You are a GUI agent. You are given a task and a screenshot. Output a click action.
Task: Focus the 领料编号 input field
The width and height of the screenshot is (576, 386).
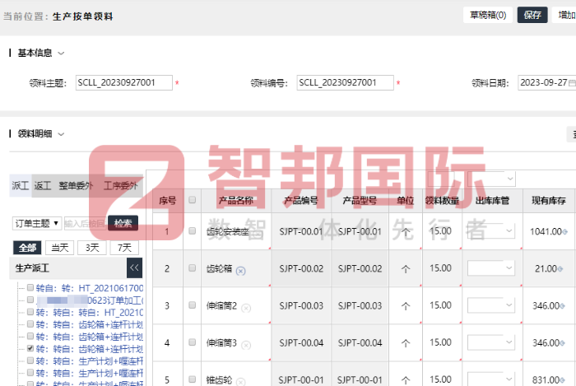tap(346, 82)
